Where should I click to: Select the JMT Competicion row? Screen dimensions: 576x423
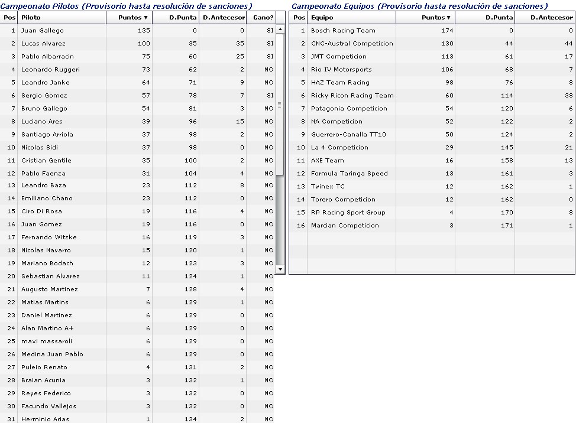click(x=432, y=57)
